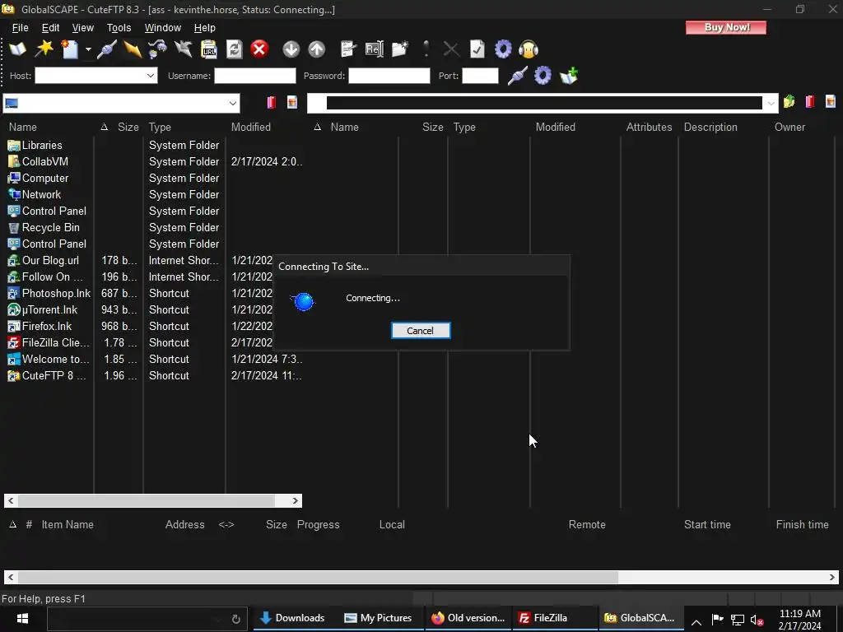Viewport: 843px width, 632px height.
Task: Click the Download arrow icon
Action: click(291, 49)
